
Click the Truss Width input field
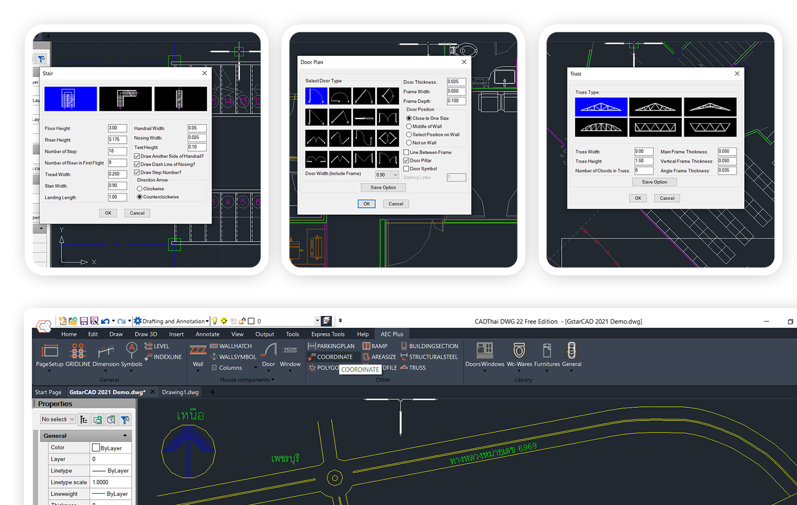[644, 151]
